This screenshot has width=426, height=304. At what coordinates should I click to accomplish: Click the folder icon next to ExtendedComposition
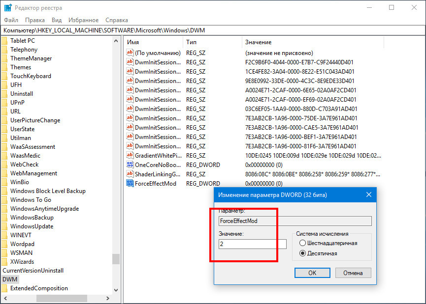[4, 288]
